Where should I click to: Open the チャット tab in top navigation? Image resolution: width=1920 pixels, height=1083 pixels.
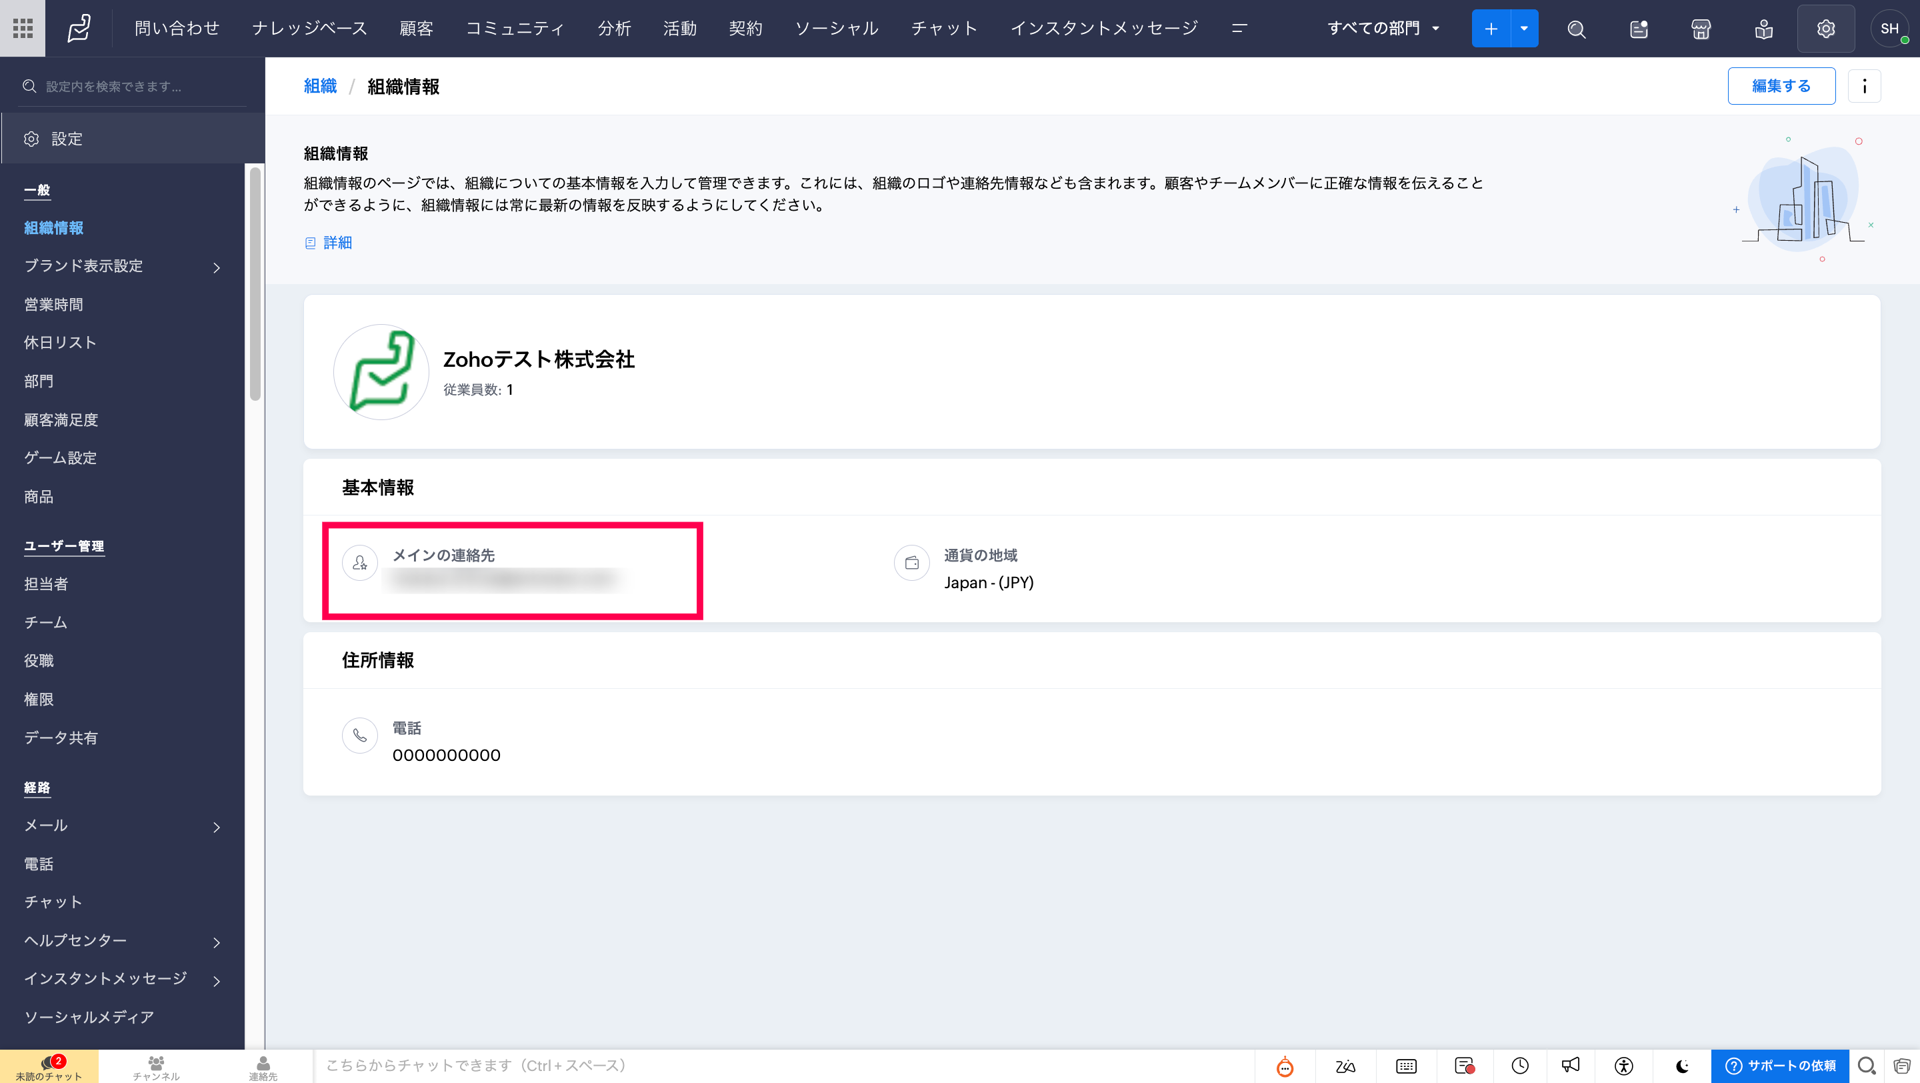[945, 28]
